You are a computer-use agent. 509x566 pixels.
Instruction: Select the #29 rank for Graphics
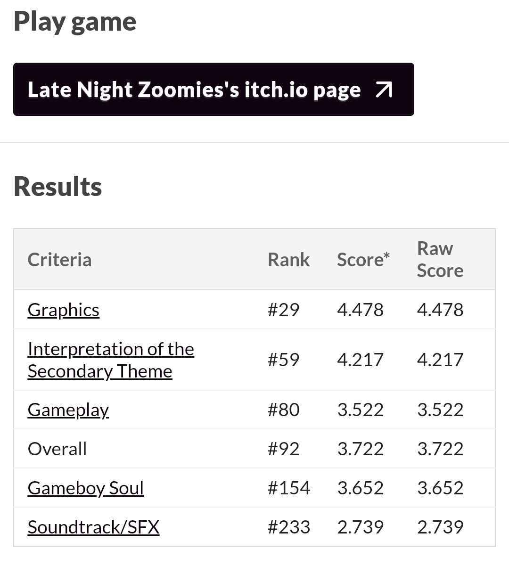[283, 310]
